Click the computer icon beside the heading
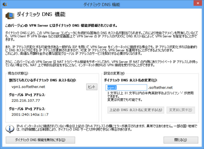 [10, 16]
